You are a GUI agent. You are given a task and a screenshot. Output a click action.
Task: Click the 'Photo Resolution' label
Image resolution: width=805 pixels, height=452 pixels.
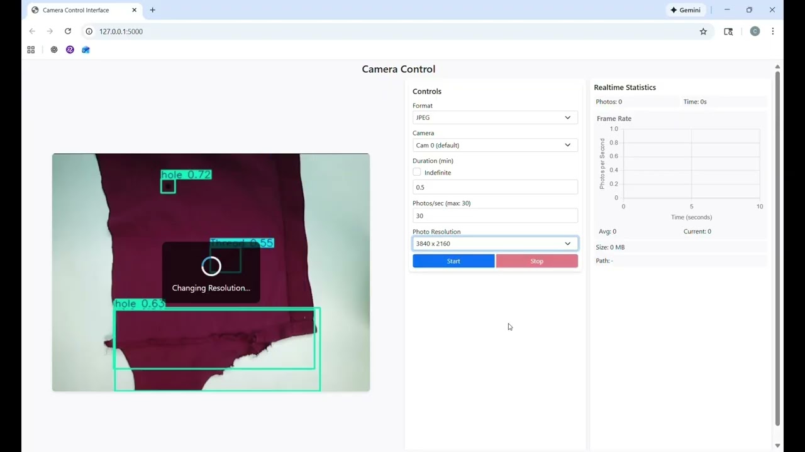tap(436, 232)
